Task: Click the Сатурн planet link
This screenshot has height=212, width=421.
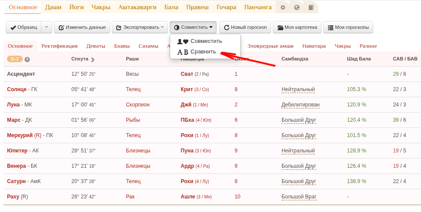Action: (x=16, y=181)
